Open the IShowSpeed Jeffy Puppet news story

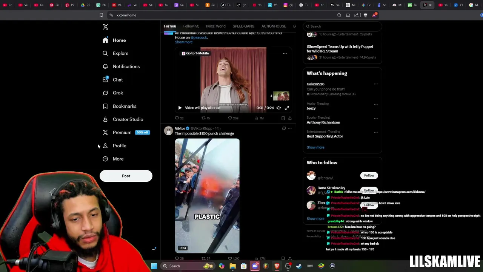click(x=340, y=49)
